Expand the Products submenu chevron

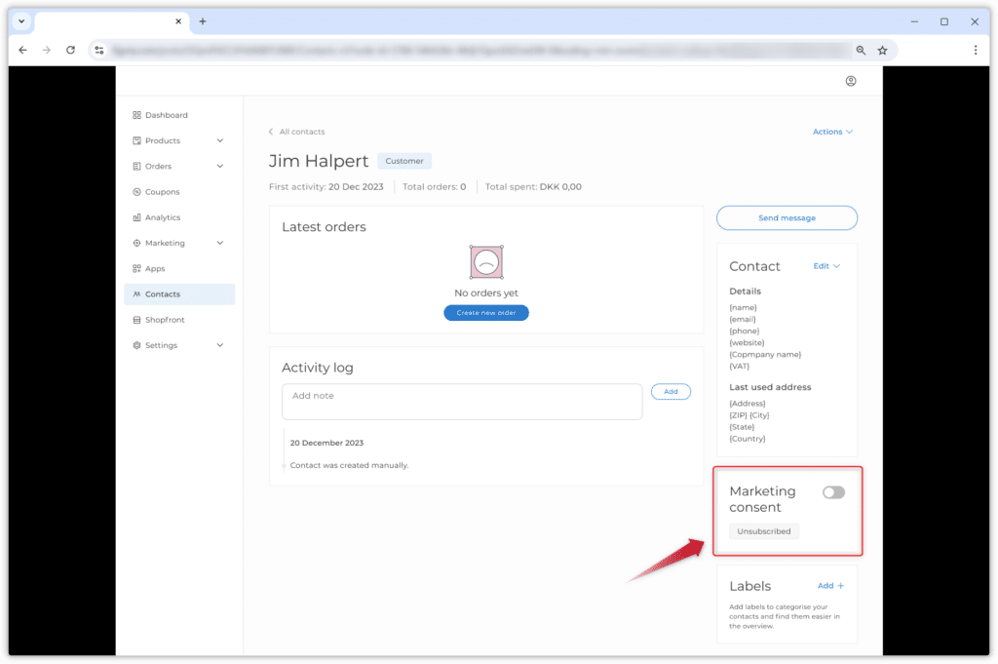pyautogui.click(x=220, y=140)
